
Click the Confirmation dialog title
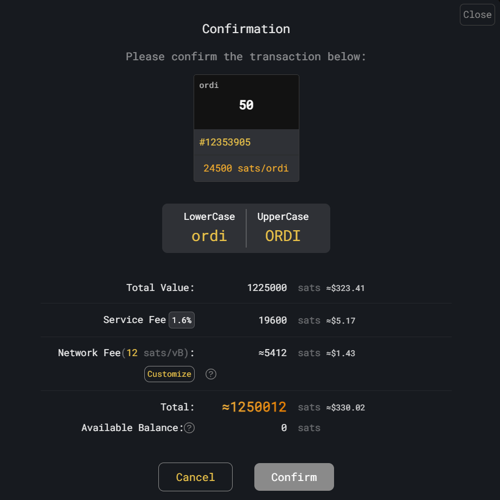(x=246, y=29)
